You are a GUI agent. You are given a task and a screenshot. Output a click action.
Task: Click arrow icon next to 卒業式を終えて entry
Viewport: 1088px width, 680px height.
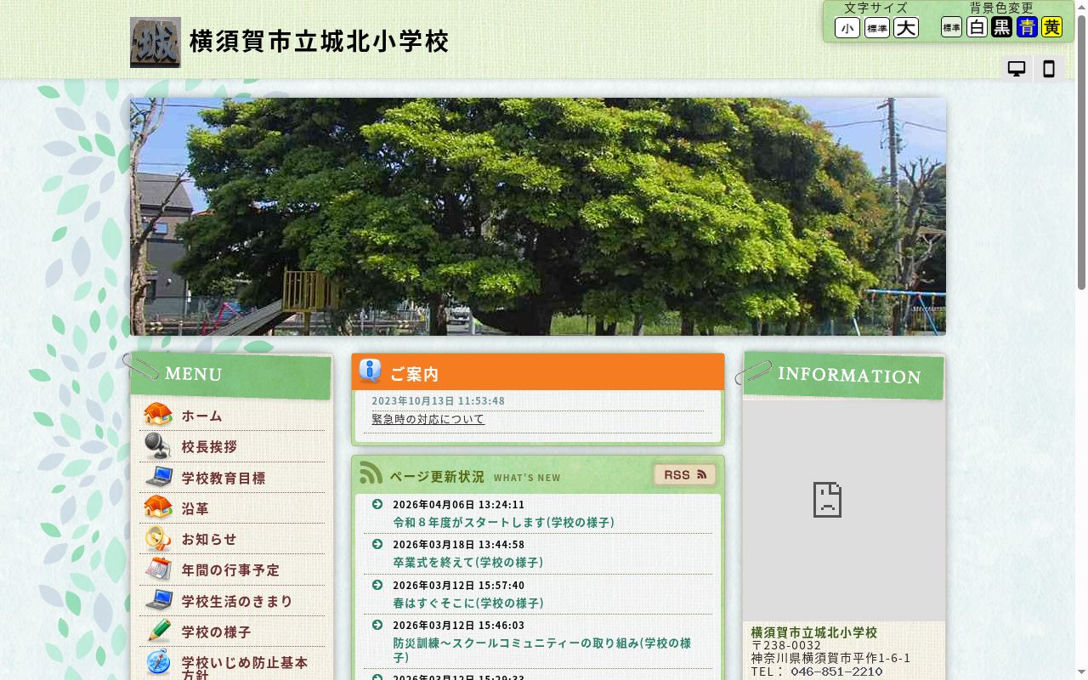pyautogui.click(x=377, y=544)
